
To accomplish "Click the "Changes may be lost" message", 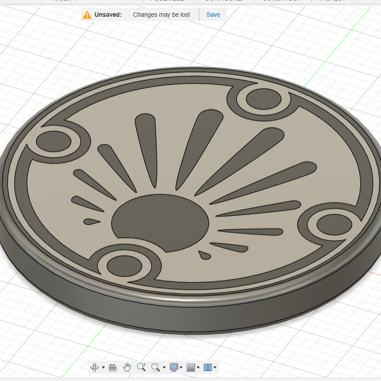I will (x=161, y=15).
